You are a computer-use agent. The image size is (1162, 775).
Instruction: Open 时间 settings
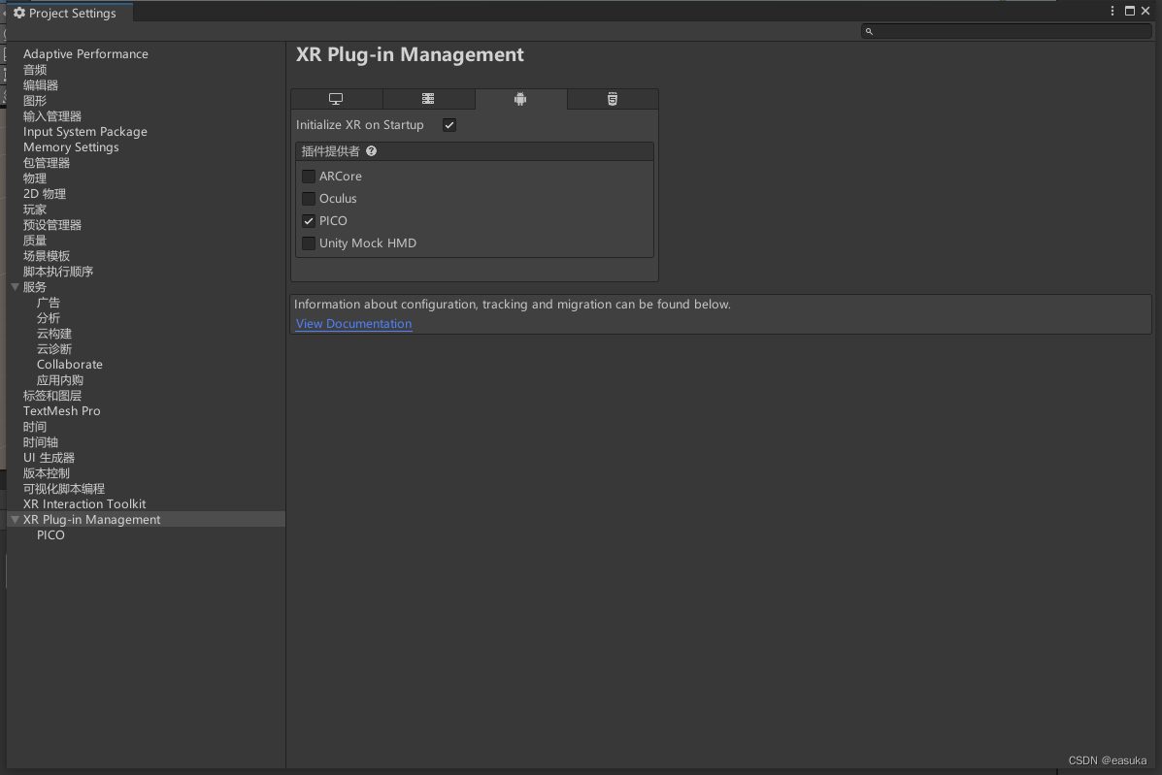click(x=35, y=427)
